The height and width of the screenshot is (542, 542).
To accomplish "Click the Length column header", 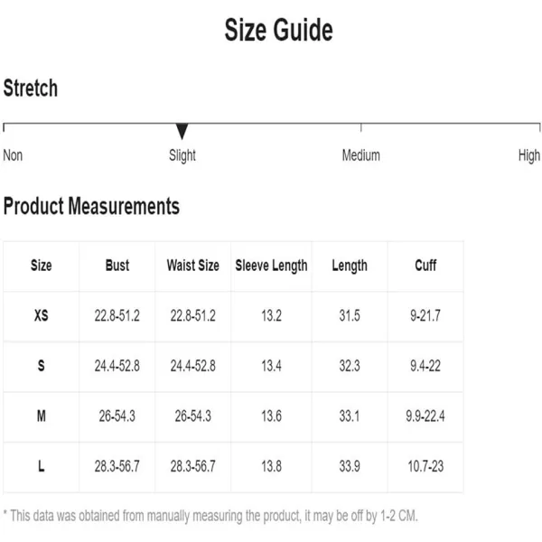I will pos(350,266).
